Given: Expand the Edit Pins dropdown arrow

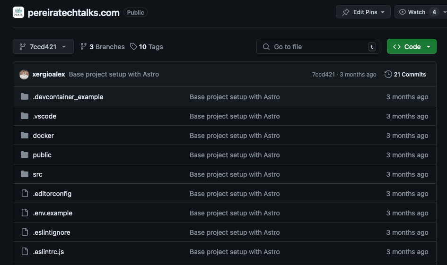Looking at the screenshot, I should 383,12.
